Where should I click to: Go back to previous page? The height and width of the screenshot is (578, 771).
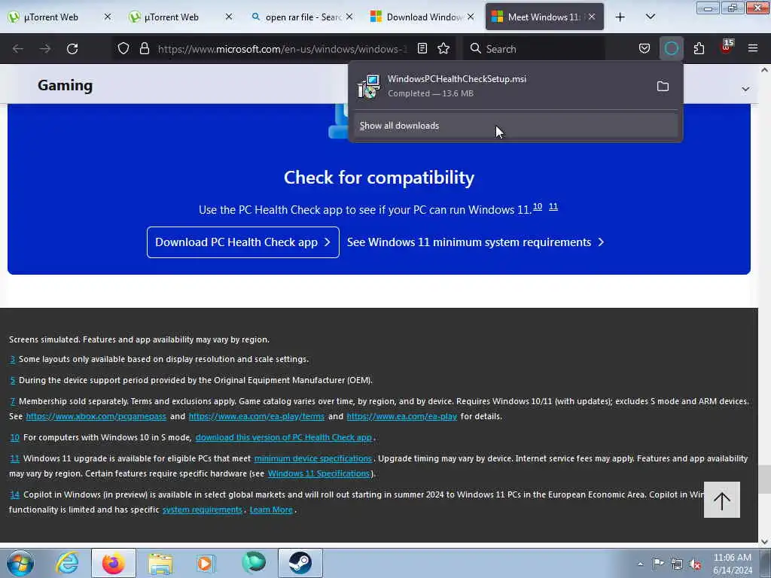click(18, 49)
